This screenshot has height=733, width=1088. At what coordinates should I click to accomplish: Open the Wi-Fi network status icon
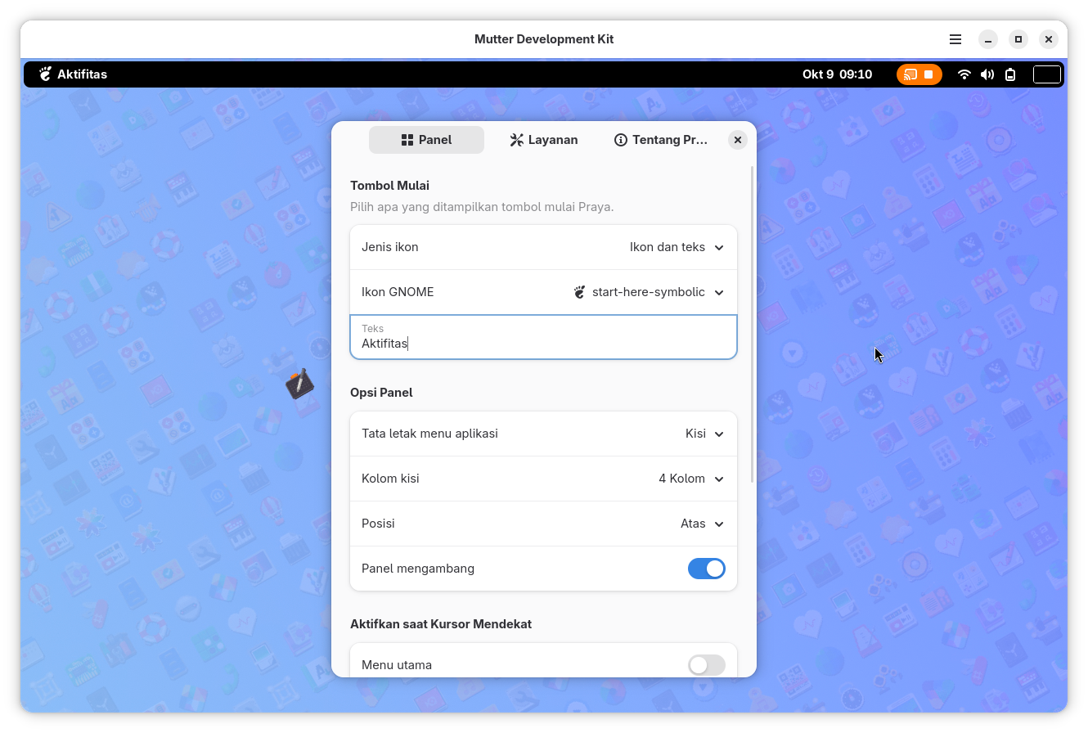[x=964, y=74]
